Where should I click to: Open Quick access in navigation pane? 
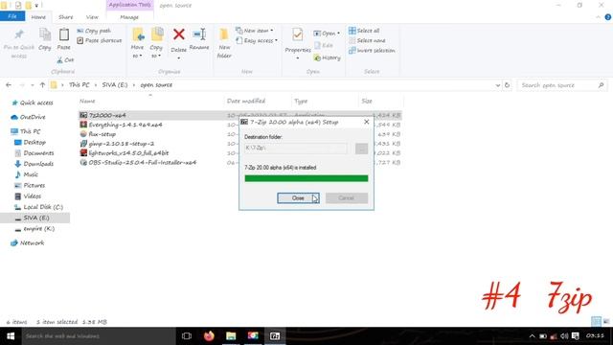coord(36,103)
